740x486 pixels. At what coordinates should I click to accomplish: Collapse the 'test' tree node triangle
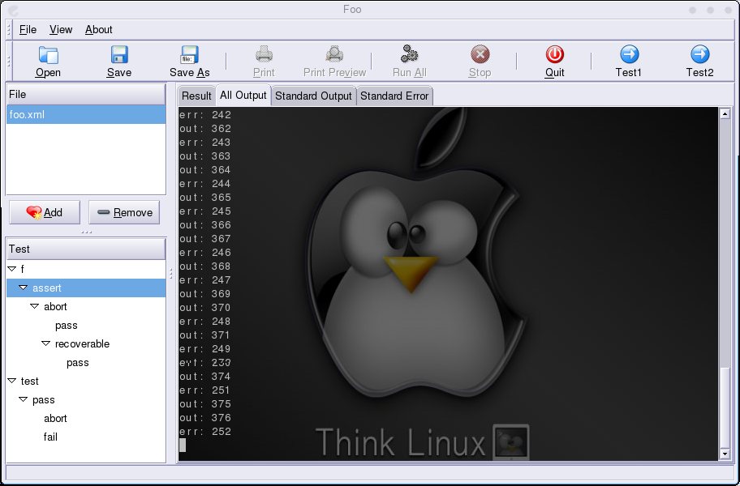pyautogui.click(x=12, y=381)
